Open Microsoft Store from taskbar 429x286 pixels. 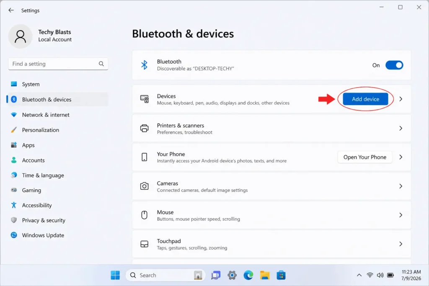pos(281,276)
